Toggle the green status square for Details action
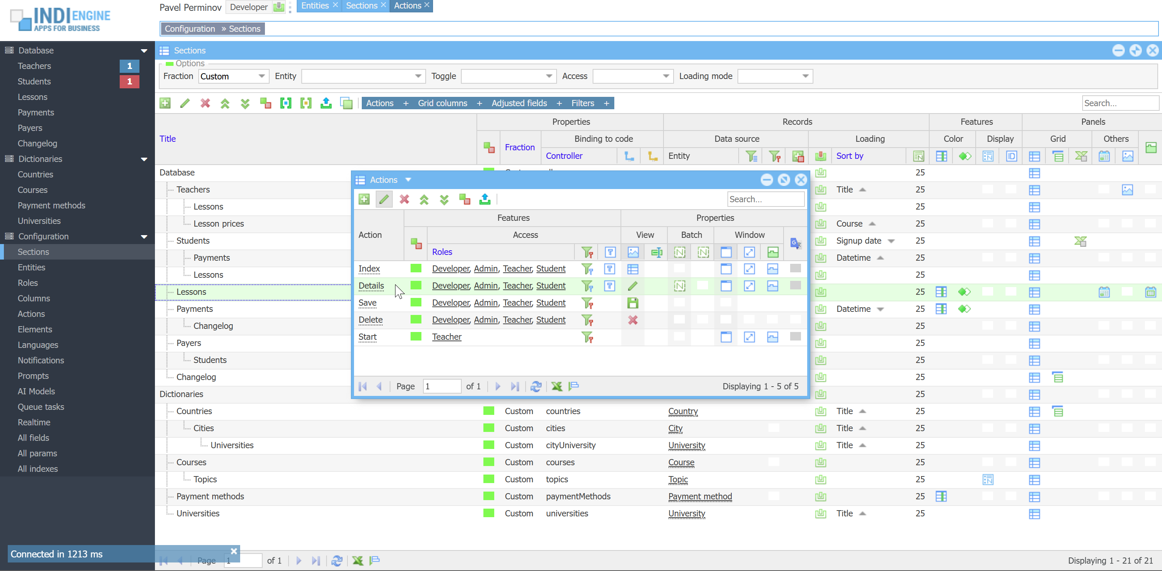The image size is (1162, 571). pyautogui.click(x=416, y=285)
